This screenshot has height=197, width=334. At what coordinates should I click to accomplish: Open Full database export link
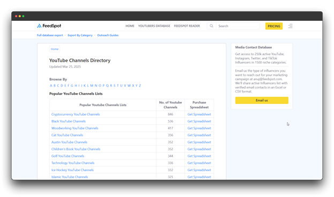click(x=50, y=35)
